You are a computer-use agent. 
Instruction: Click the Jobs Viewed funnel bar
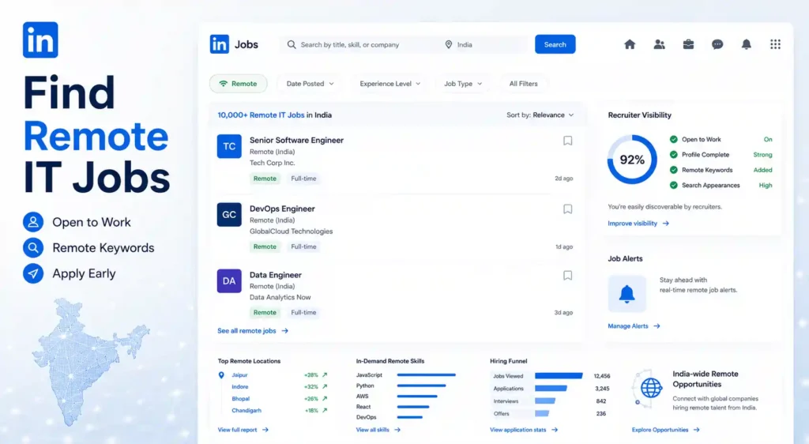[559, 376]
